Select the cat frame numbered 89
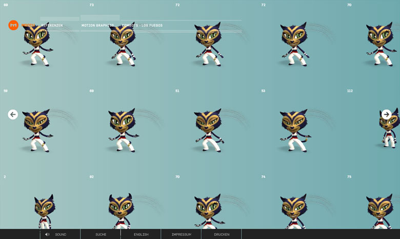The width and height of the screenshot is (400, 239). pos(123,130)
